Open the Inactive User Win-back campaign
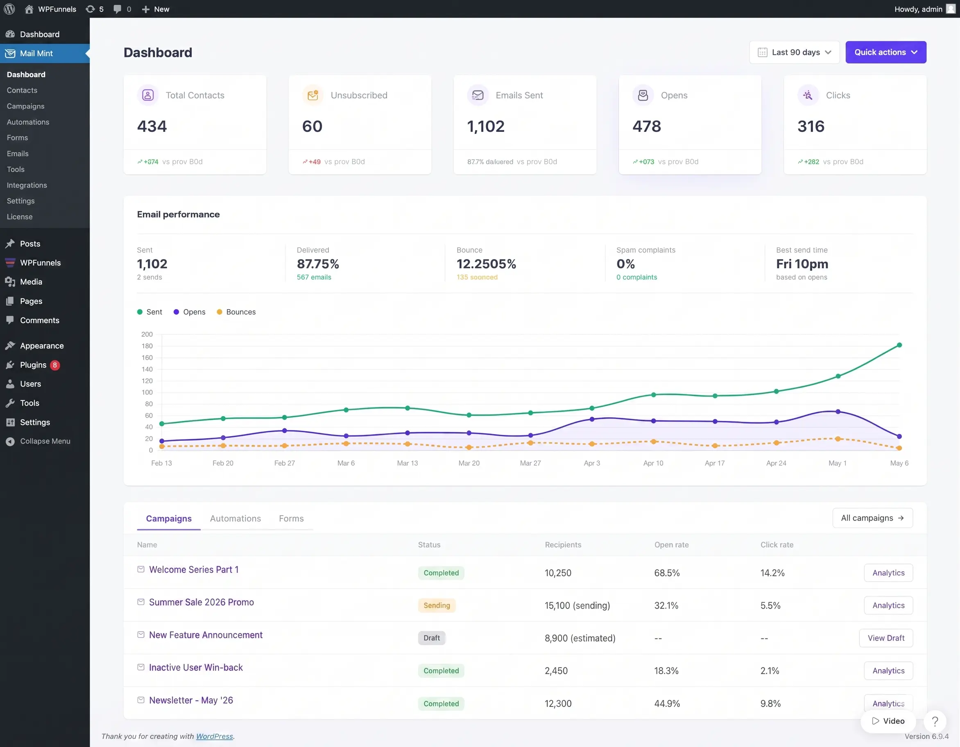The width and height of the screenshot is (960, 747). [x=196, y=668]
